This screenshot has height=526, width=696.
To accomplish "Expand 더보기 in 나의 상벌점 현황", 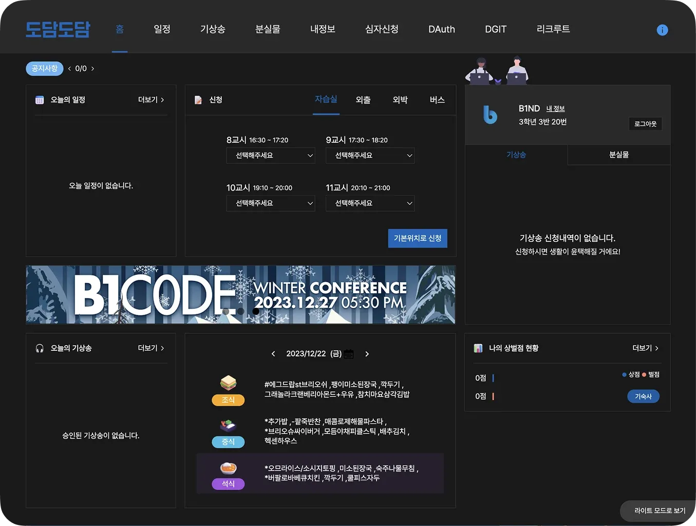I will coord(645,348).
